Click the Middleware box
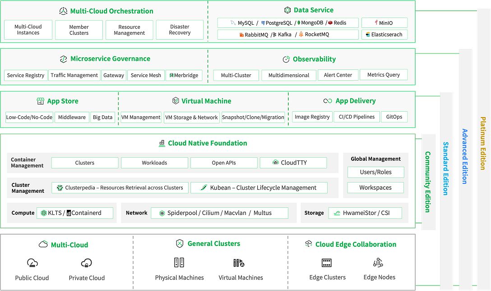 click(72, 117)
